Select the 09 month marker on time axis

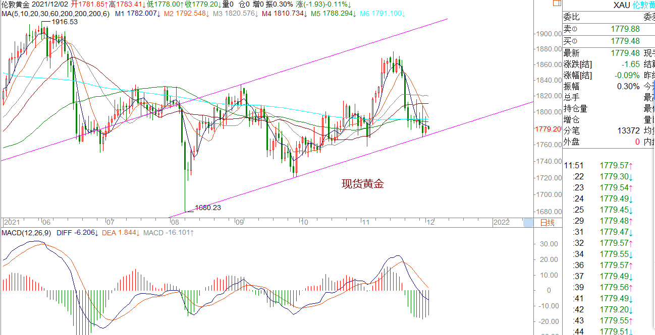pos(240,222)
